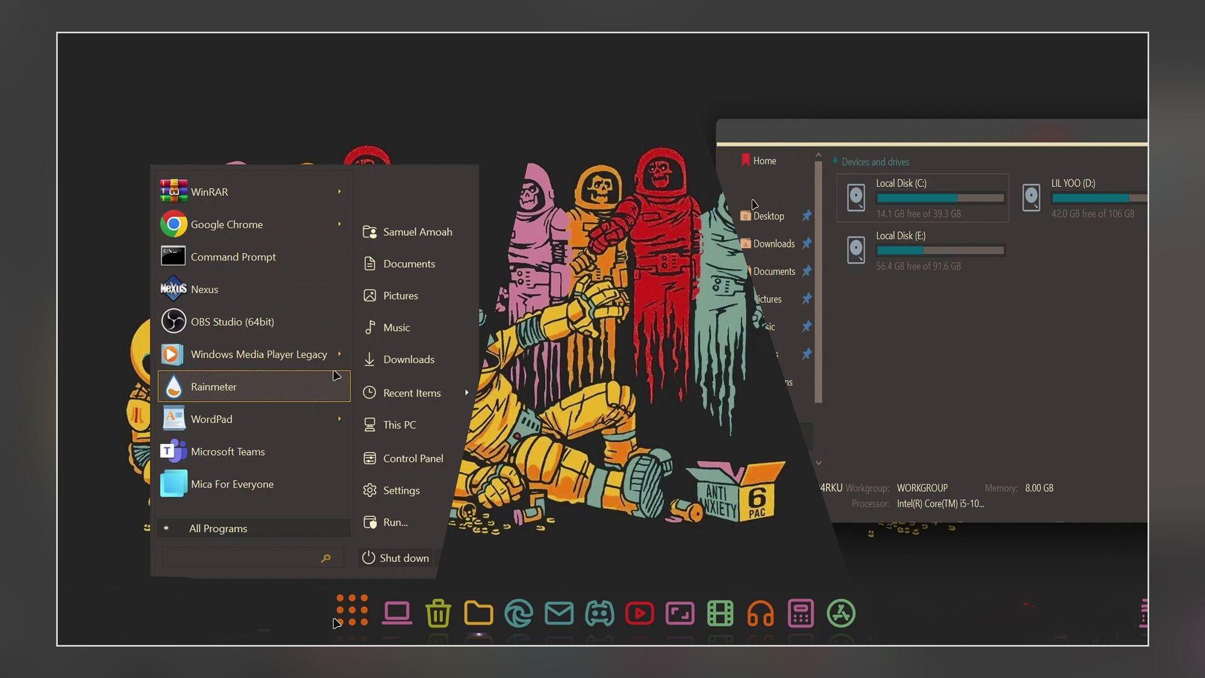
Task: Open the folder dock icon
Action: click(478, 613)
